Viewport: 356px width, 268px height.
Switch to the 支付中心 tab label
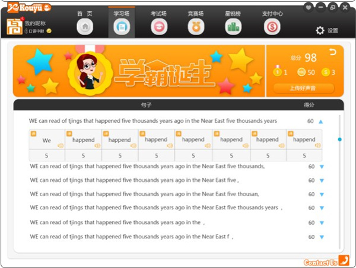272,14
